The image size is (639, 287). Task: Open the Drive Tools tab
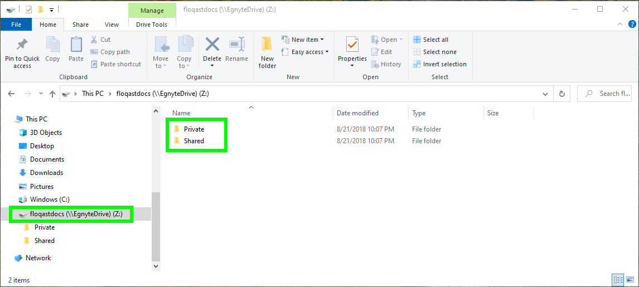[x=152, y=25]
